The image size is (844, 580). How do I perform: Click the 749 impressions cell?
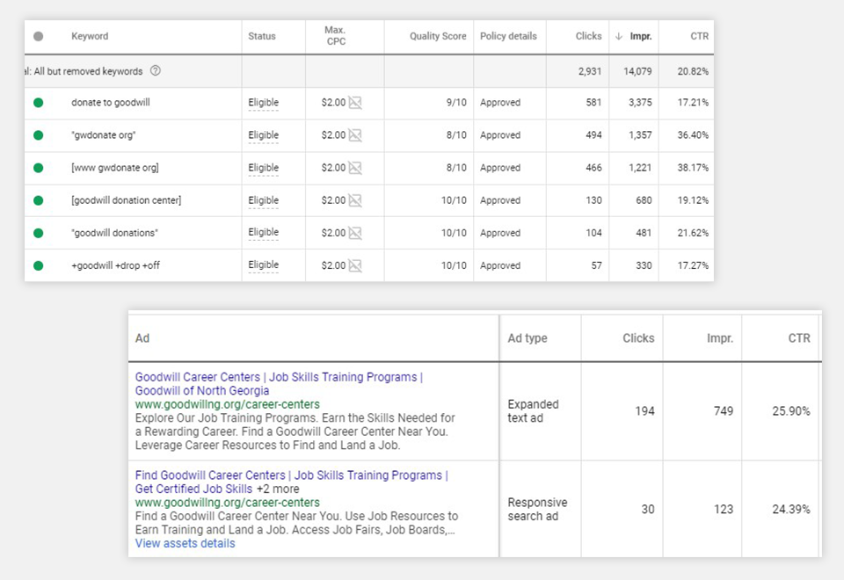tap(723, 411)
